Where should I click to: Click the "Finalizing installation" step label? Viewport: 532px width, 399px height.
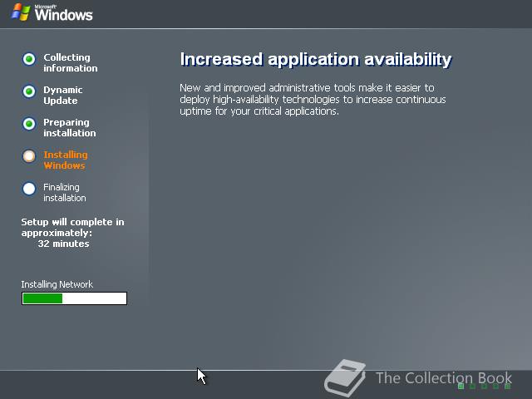[65, 192]
